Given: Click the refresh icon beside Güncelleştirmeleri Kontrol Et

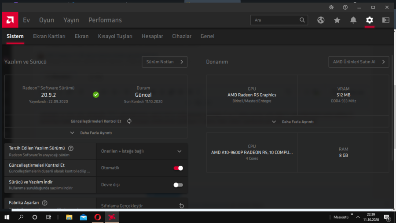Looking at the screenshot, I should pyautogui.click(x=129, y=121).
